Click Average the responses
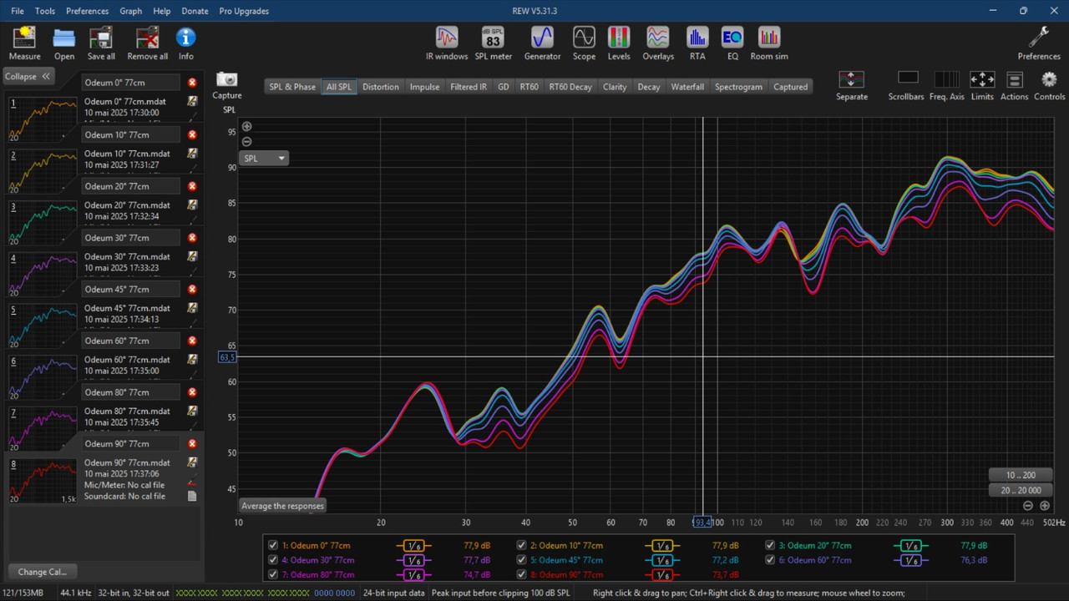 [x=282, y=506]
